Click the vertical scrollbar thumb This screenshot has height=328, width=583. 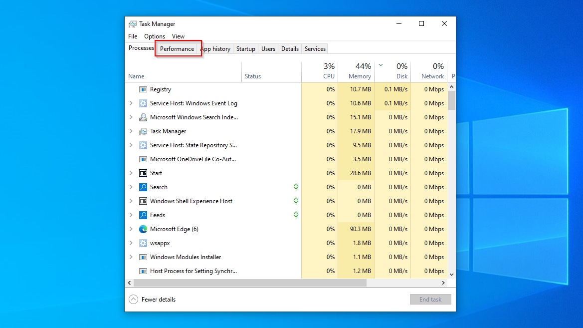[451, 100]
